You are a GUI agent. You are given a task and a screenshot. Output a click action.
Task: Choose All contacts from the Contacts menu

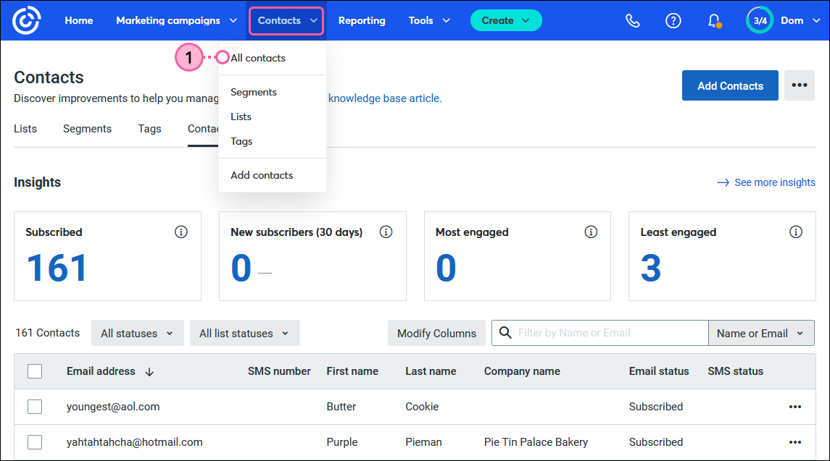pos(258,58)
